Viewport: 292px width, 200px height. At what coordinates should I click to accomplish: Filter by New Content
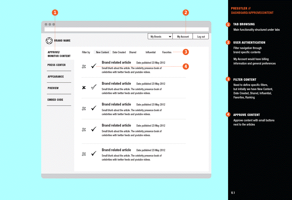pos(102,52)
